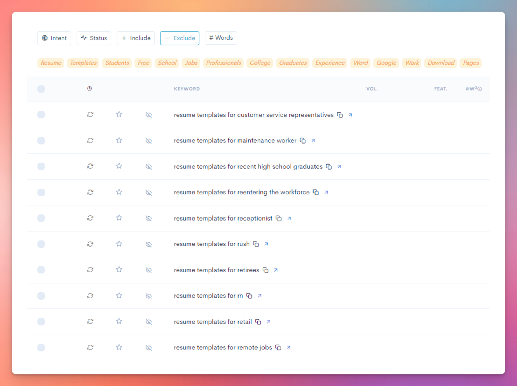
Task: Select the 'Google' word tag
Action: pyautogui.click(x=386, y=63)
